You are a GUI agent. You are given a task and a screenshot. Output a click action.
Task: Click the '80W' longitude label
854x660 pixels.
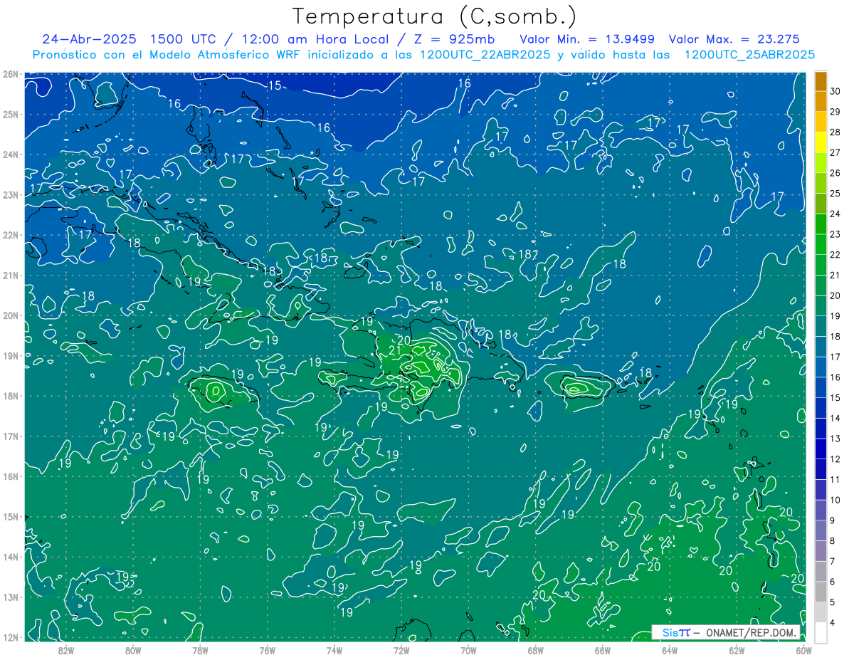(132, 649)
